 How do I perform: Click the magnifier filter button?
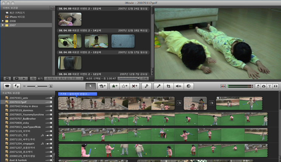tap(33, 79)
